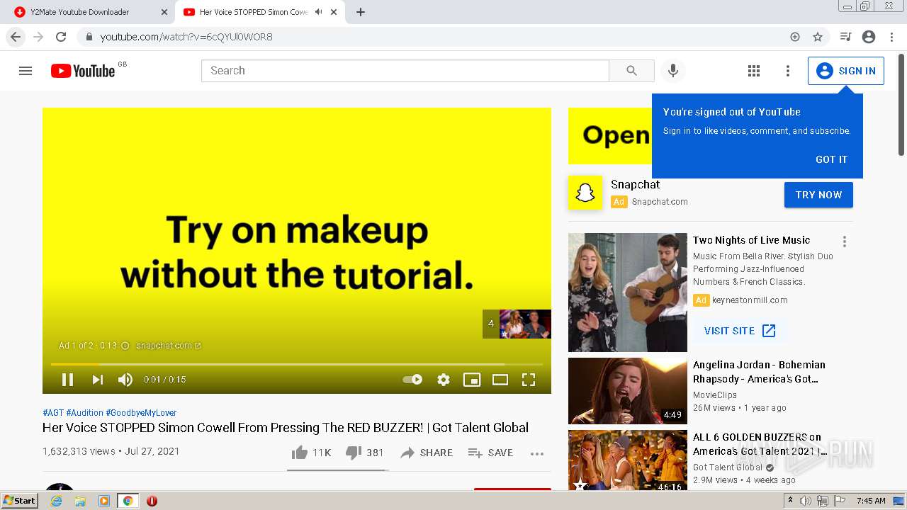907x510 pixels.
Task: Click the address bar URL
Action: click(186, 37)
